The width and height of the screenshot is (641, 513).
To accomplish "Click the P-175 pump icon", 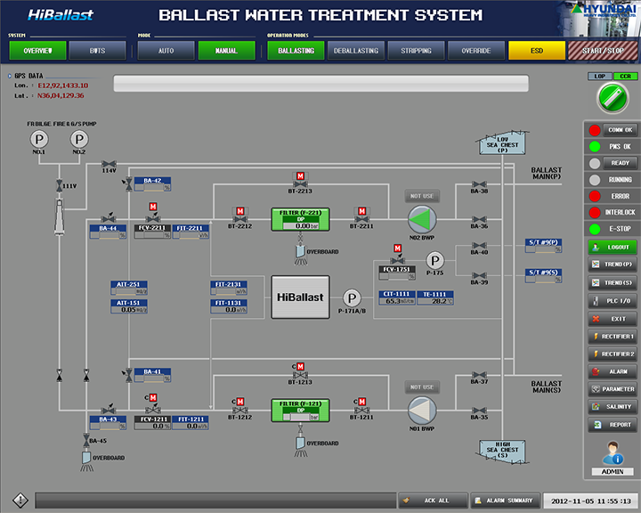I will [x=435, y=260].
